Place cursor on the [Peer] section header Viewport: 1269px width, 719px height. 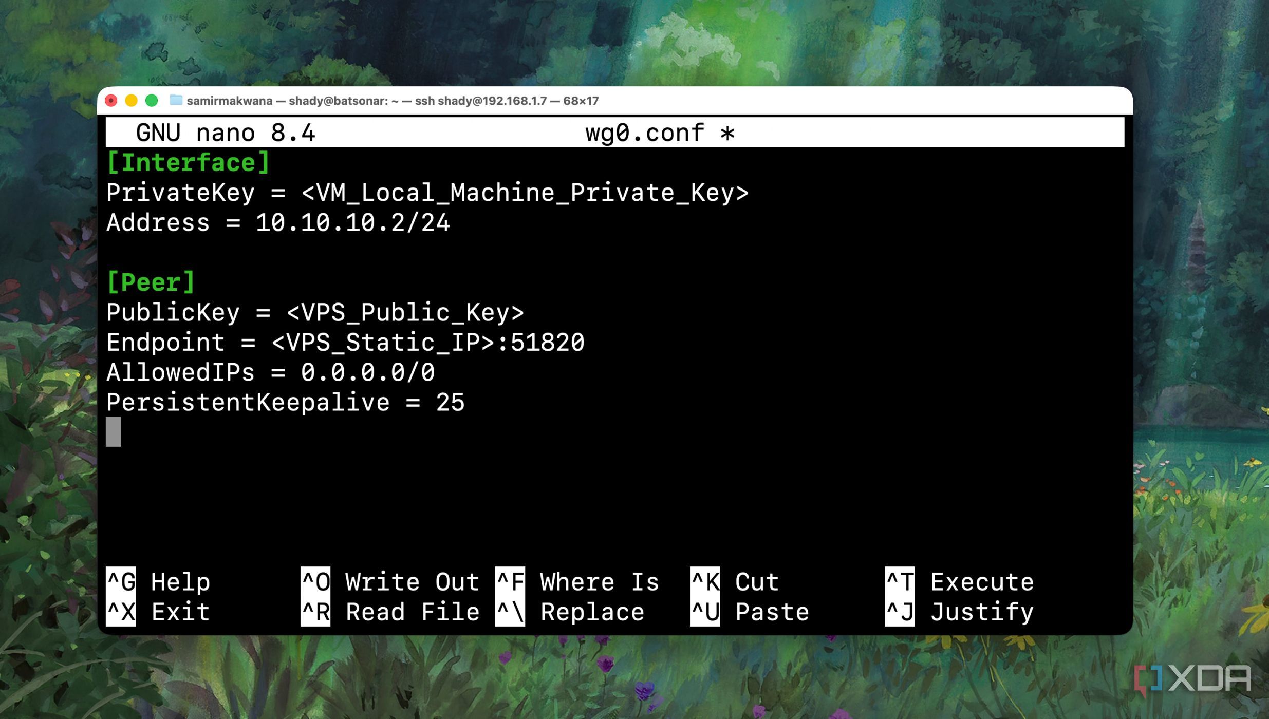tap(151, 282)
